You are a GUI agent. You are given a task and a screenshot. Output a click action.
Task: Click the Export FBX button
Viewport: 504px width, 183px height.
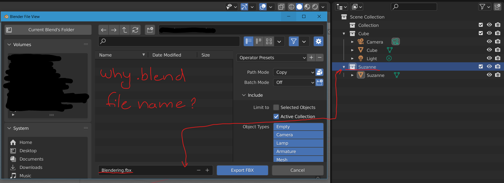242,170
